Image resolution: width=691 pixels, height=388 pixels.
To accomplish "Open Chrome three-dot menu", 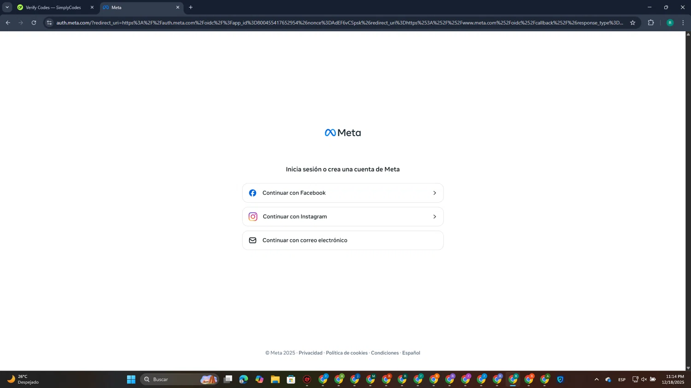I will point(683,23).
